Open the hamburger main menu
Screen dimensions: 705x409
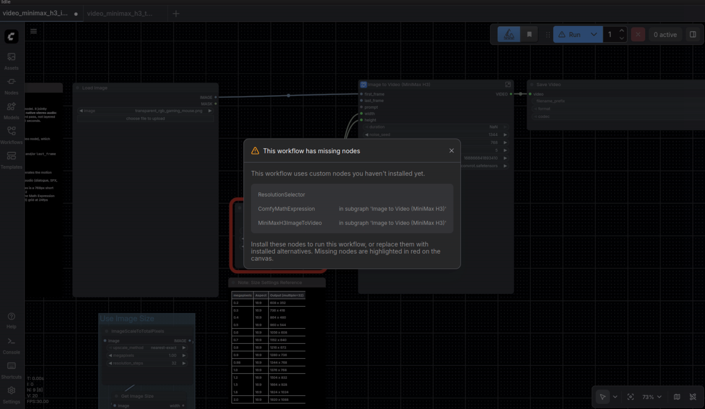point(34,31)
